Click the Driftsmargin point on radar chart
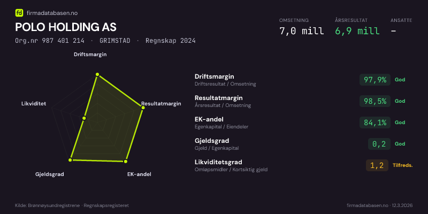 point(97,75)
